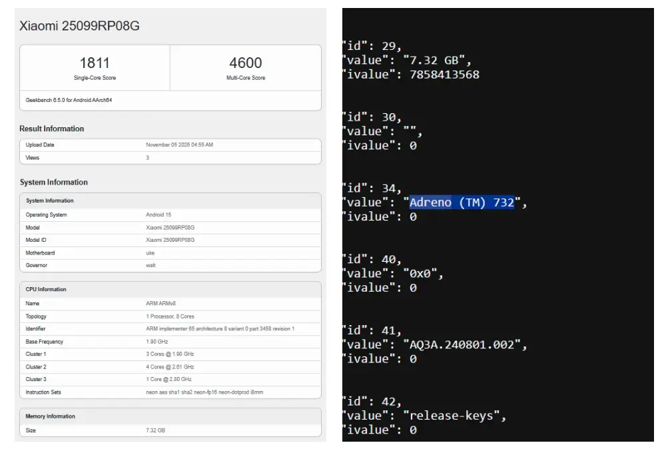
Task: Click the Memory Information table header
Action: [50, 416]
